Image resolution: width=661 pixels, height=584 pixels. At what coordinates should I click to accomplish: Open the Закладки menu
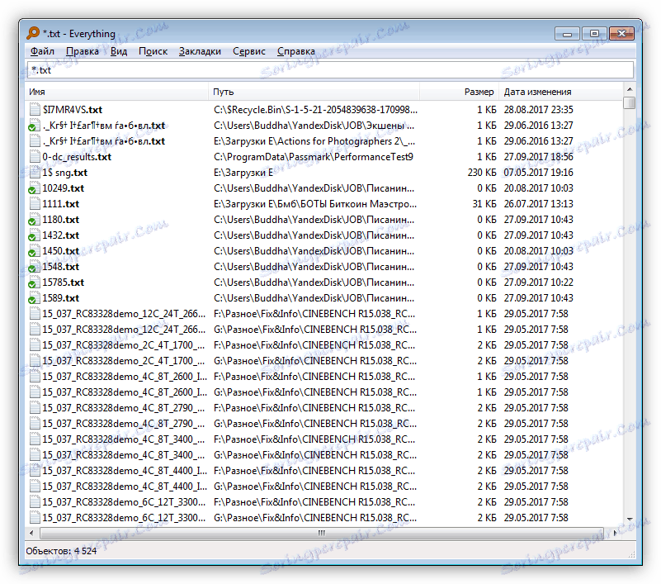[200, 51]
